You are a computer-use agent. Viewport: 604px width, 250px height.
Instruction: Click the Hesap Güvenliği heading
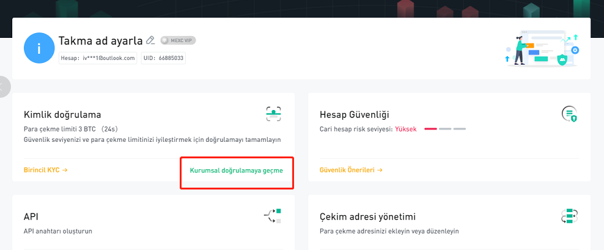pyautogui.click(x=355, y=114)
